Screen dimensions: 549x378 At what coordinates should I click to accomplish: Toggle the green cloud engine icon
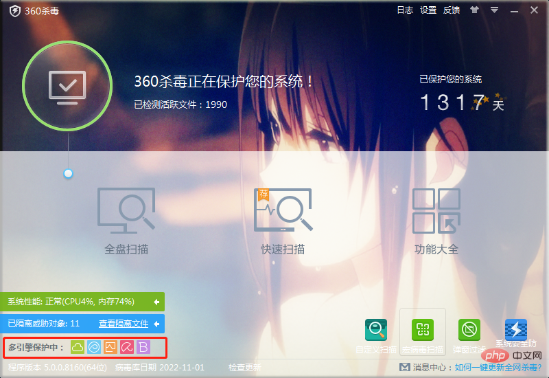[x=78, y=347]
